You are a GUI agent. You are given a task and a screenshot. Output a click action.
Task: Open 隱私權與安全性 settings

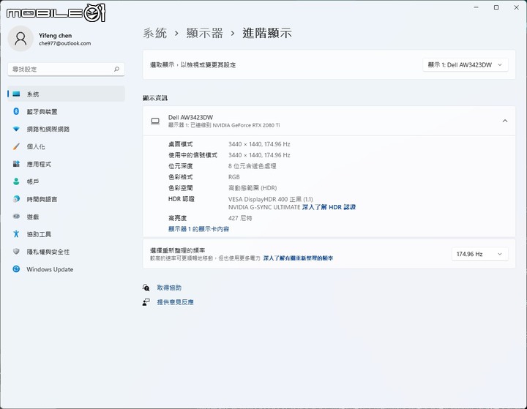66,252
